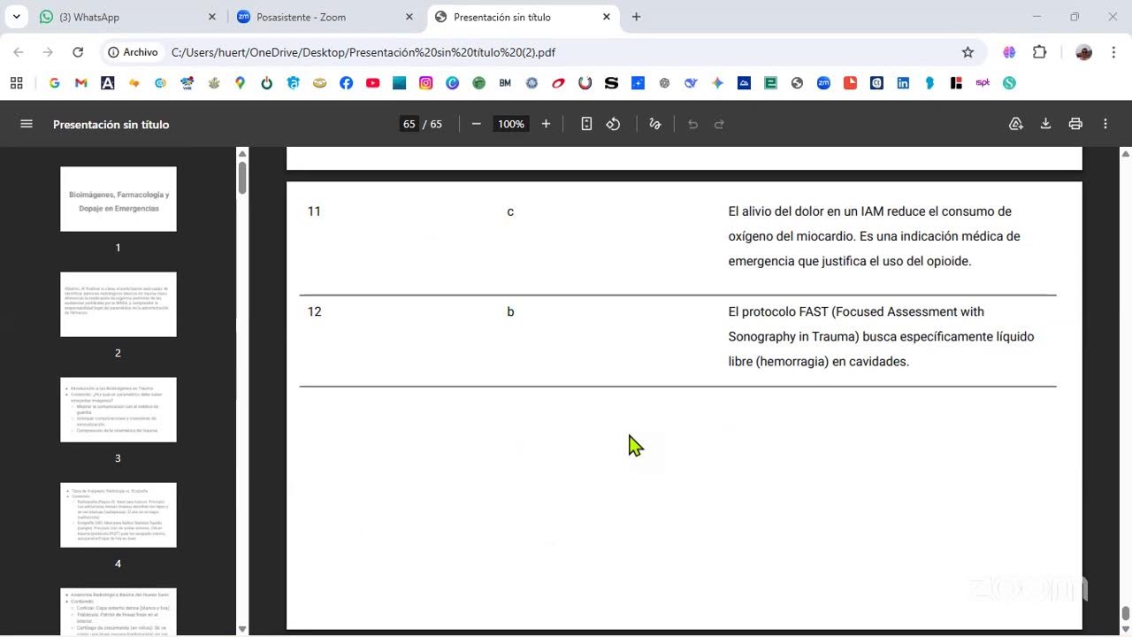
Task: Click main document scroll-up arrow
Action: pos(1125,154)
